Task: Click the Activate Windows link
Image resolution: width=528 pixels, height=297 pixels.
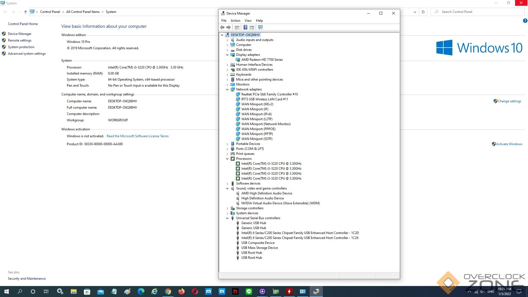Action: click(x=509, y=144)
